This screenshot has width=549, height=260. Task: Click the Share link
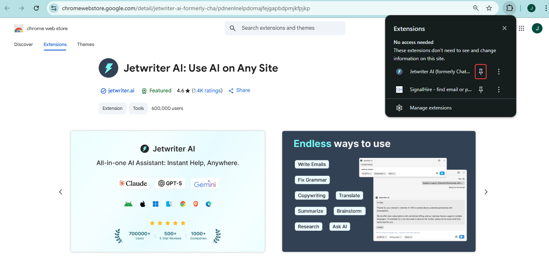(239, 90)
